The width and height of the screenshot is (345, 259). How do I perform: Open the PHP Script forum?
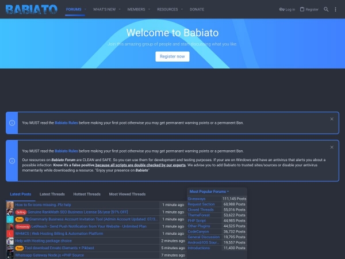tap(197, 220)
